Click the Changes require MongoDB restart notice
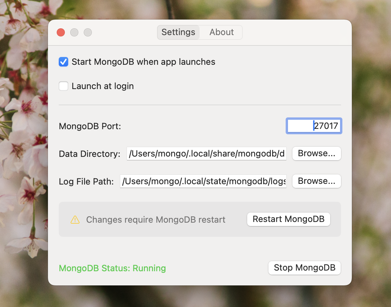This screenshot has width=391, height=307. click(x=156, y=219)
